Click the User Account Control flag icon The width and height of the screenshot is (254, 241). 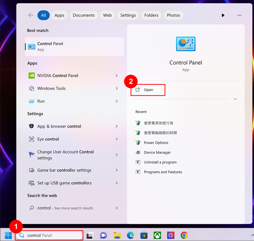coord(31,155)
